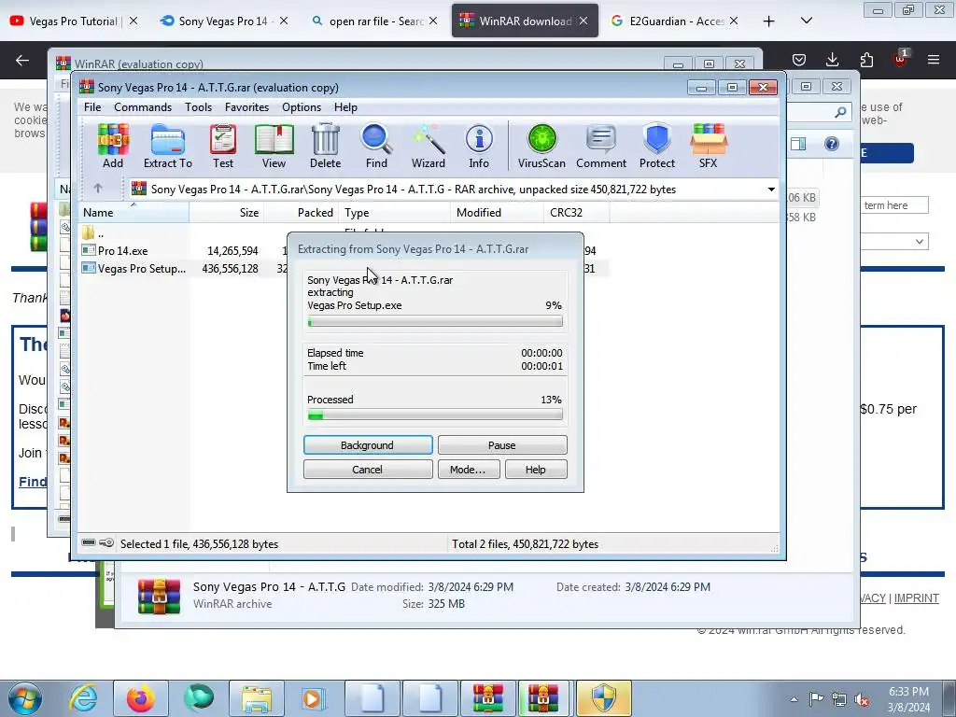The width and height of the screenshot is (956, 717).
Task: Click the media player taskbar icon
Action: point(314,698)
